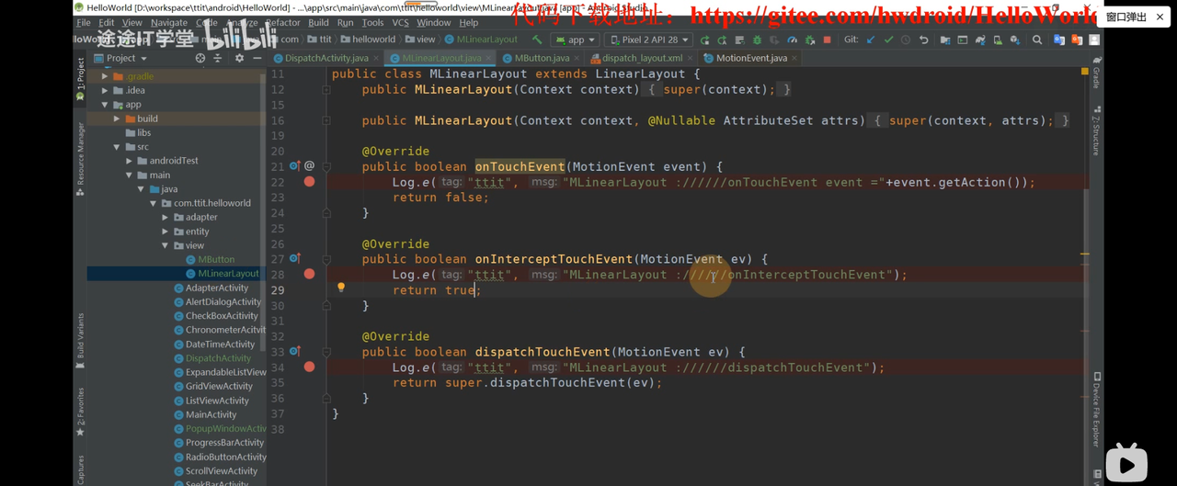This screenshot has height=486, width=1177.
Task: Run the app with the green run icon
Action: click(x=704, y=40)
